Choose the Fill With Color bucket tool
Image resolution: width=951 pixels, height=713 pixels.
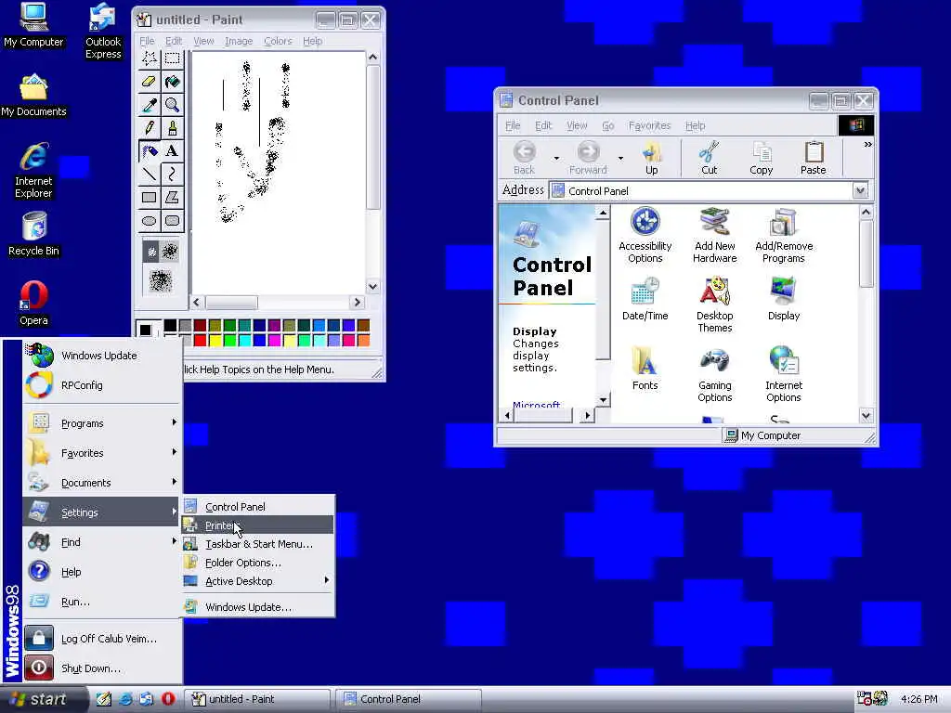(172, 82)
